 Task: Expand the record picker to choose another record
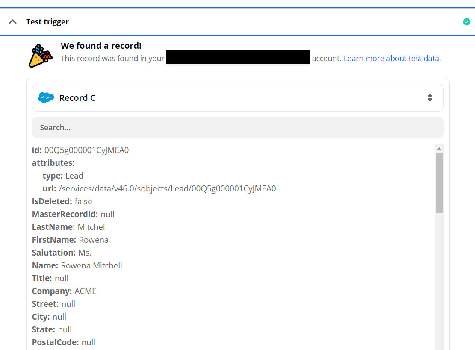pos(430,97)
